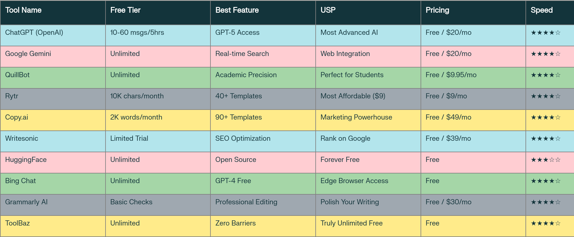Click the HuggingFace three-star speed rating

point(545,160)
